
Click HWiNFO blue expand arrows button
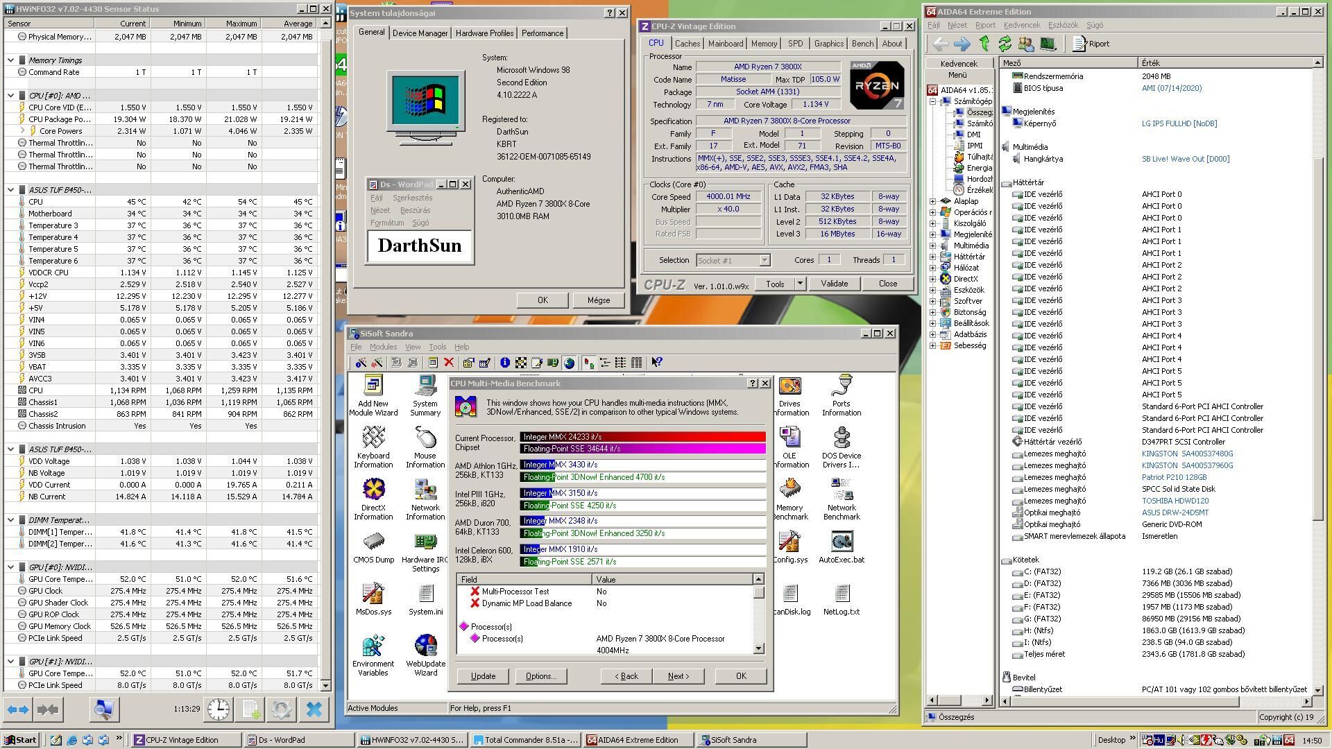pyautogui.click(x=18, y=709)
